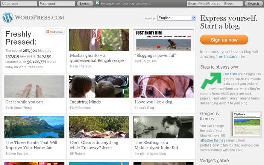Click the Gorgeous themes heading

click(x=209, y=116)
